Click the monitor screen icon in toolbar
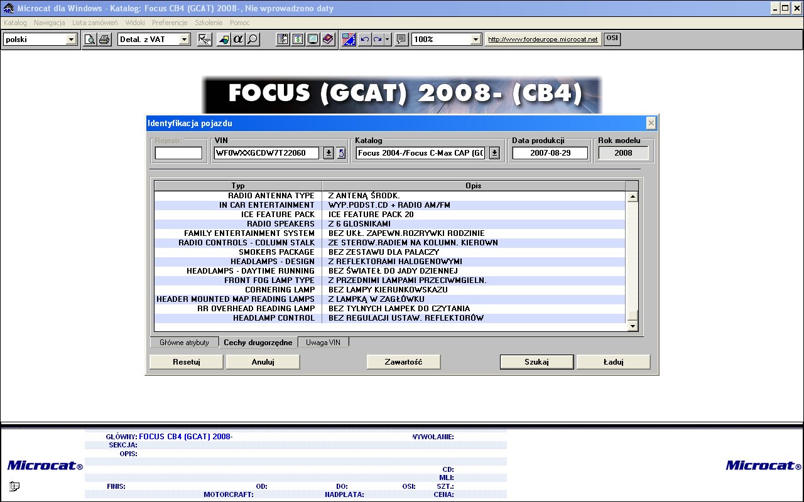This screenshot has height=502, width=804. [x=312, y=40]
